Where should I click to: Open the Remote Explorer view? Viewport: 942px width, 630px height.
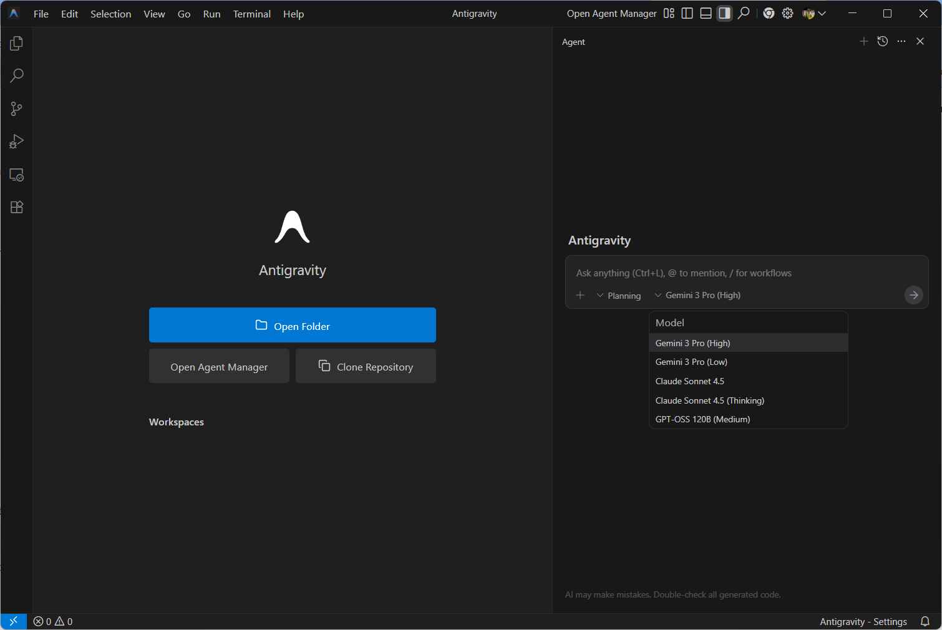(17, 175)
